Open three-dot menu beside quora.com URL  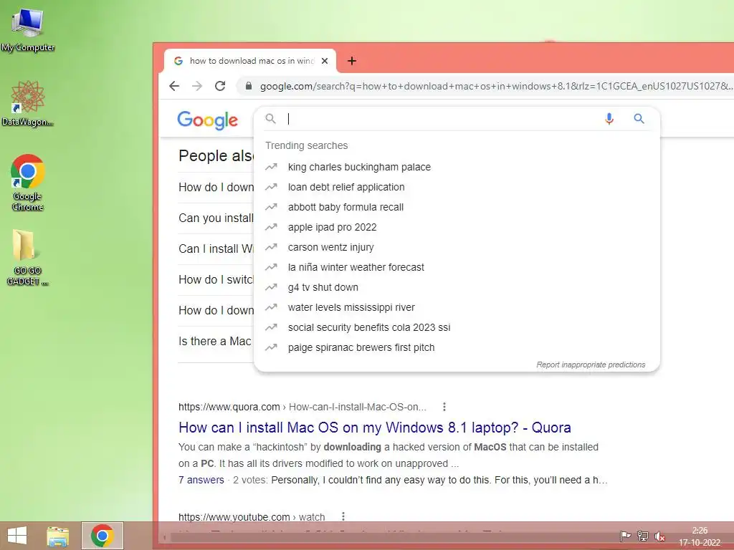pos(444,407)
